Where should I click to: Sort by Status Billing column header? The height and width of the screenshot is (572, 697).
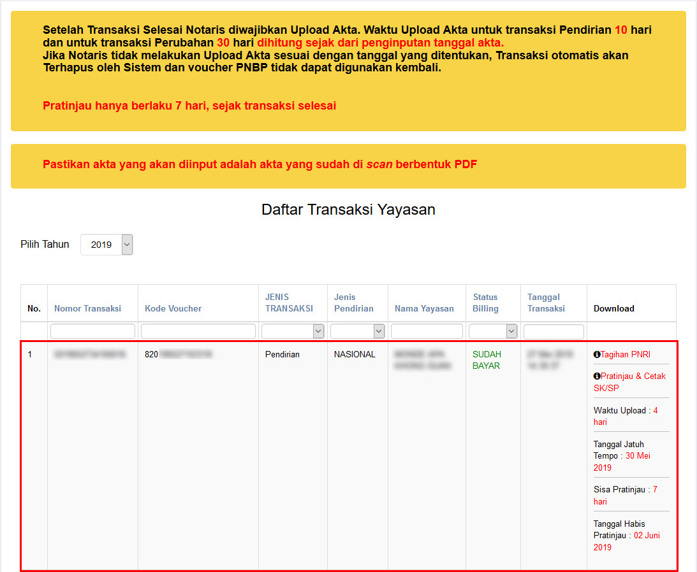[485, 303]
